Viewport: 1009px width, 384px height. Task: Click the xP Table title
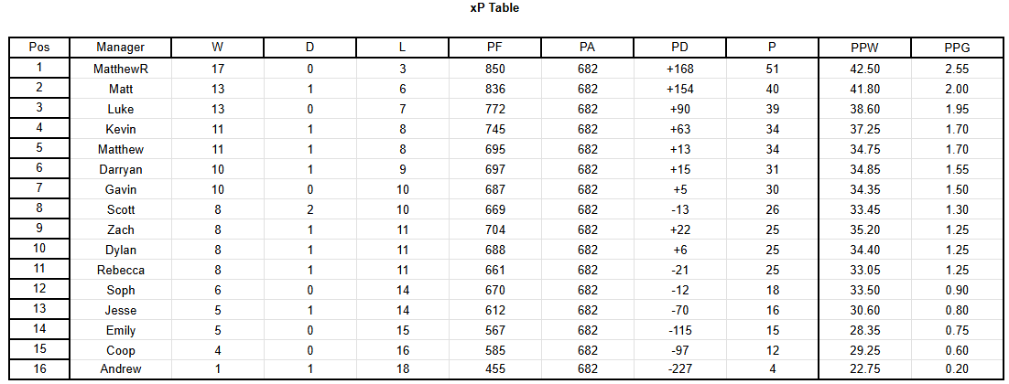tap(494, 8)
